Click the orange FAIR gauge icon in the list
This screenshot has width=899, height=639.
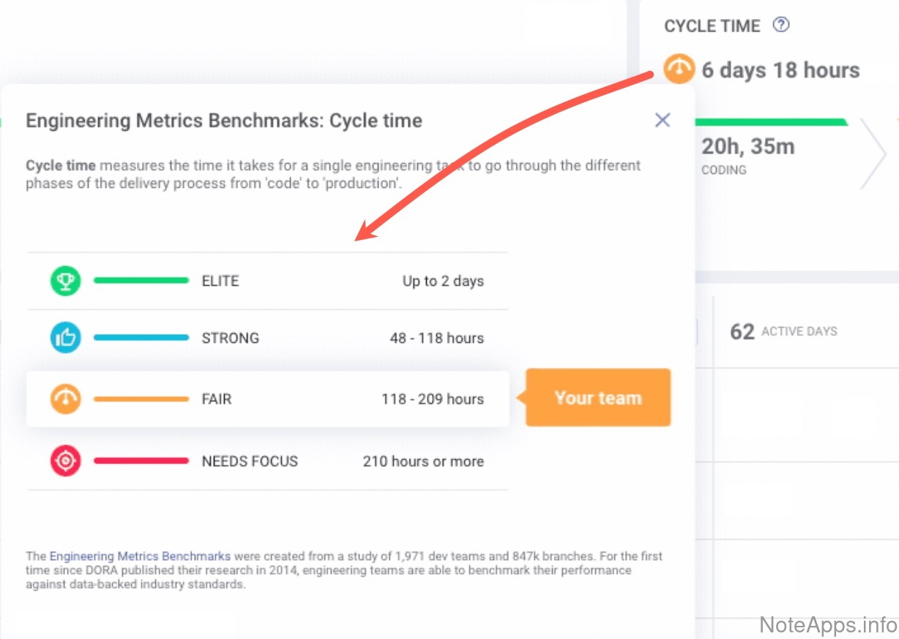point(66,399)
